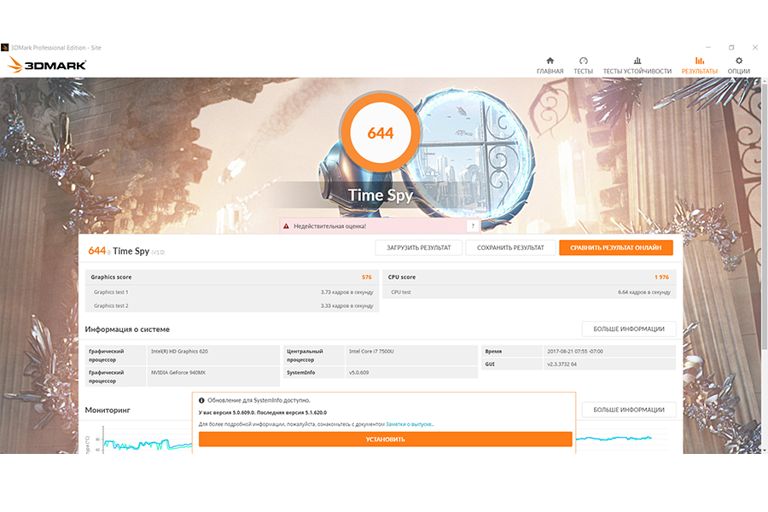Click the Информация о системе heading

tap(127, 329)
